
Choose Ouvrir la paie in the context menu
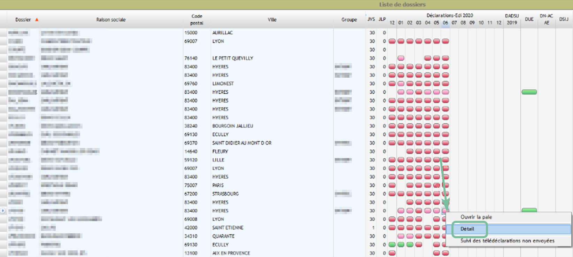476,217
